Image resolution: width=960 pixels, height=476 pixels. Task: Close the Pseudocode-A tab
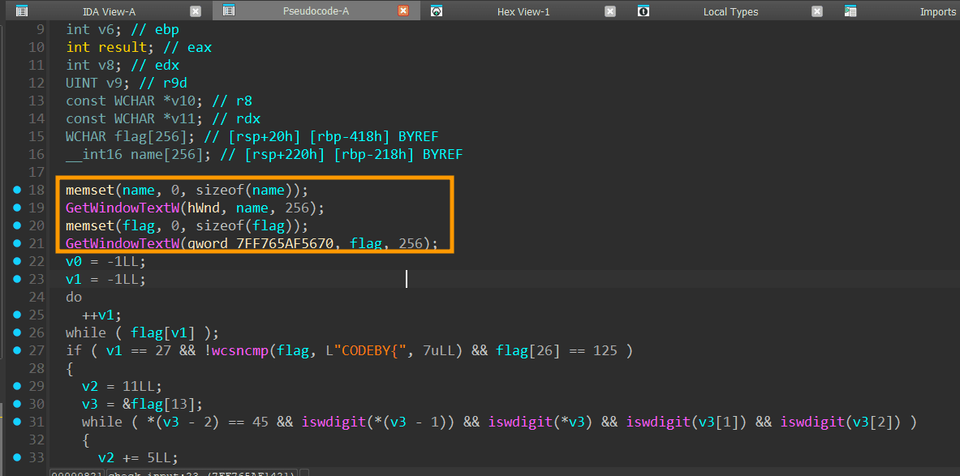tap(403, 11)
